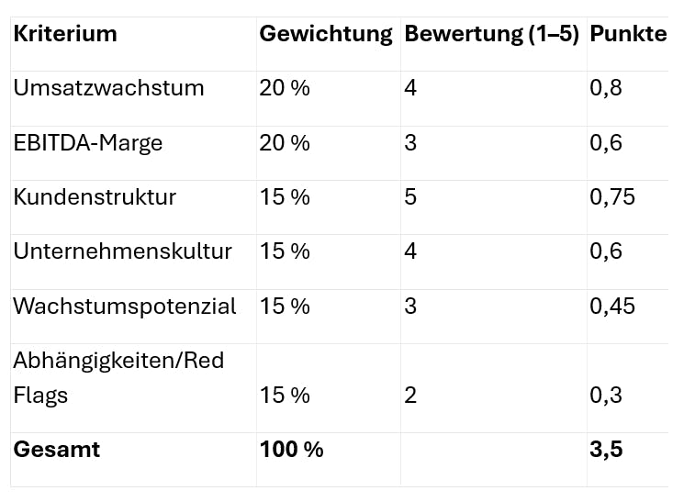Select the 0,75 points cell
Viewport: 695px width, 502px height.
[612, 196]
